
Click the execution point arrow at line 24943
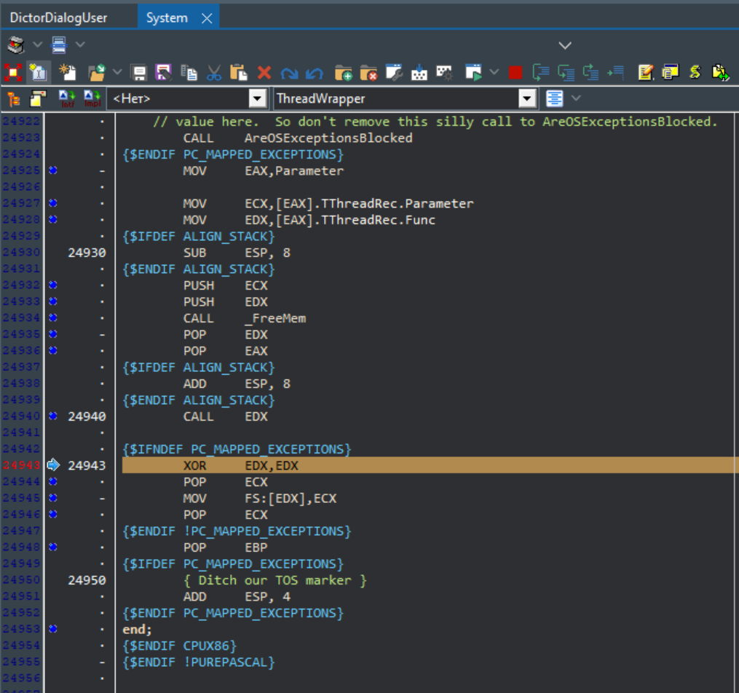pos(53,465)
